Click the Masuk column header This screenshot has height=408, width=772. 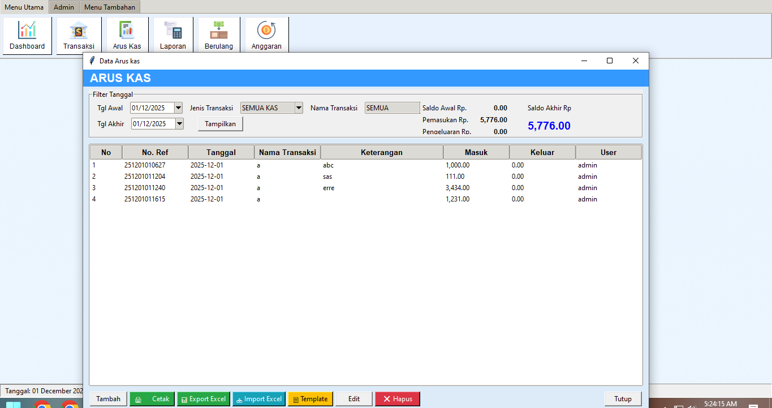tap(476, 152)
